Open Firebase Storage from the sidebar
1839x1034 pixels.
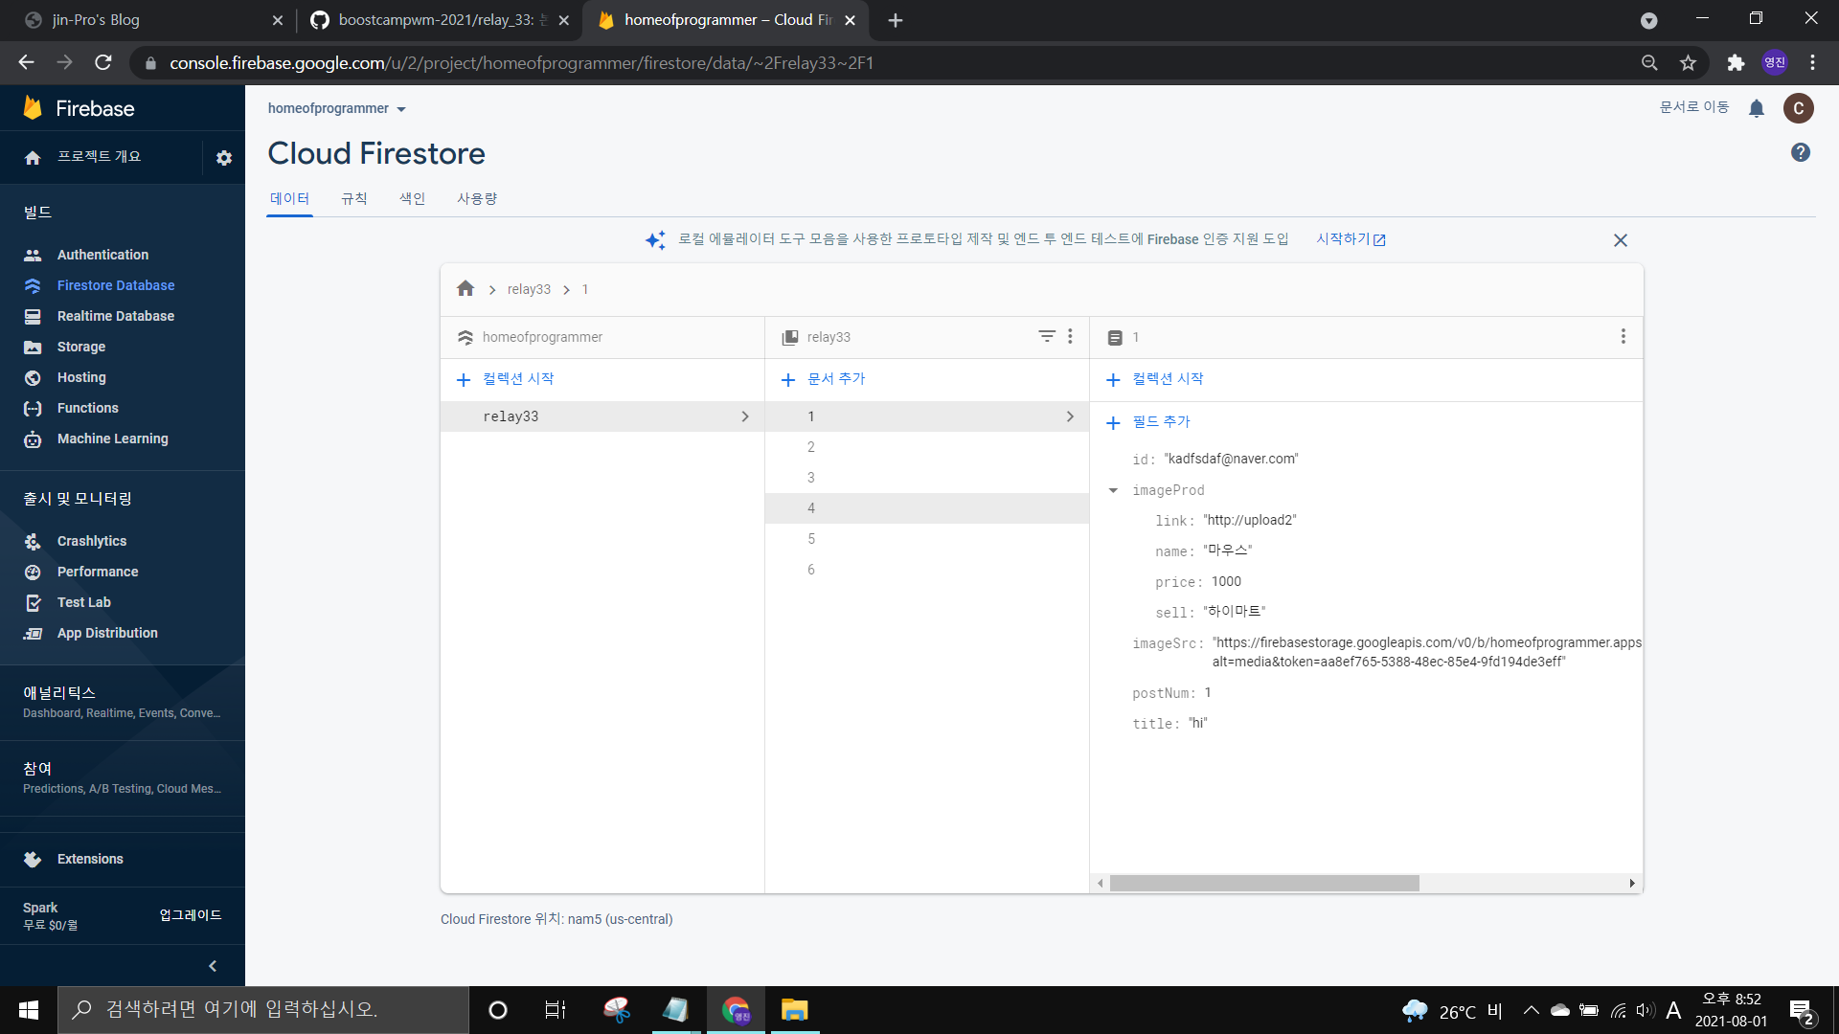32,347
